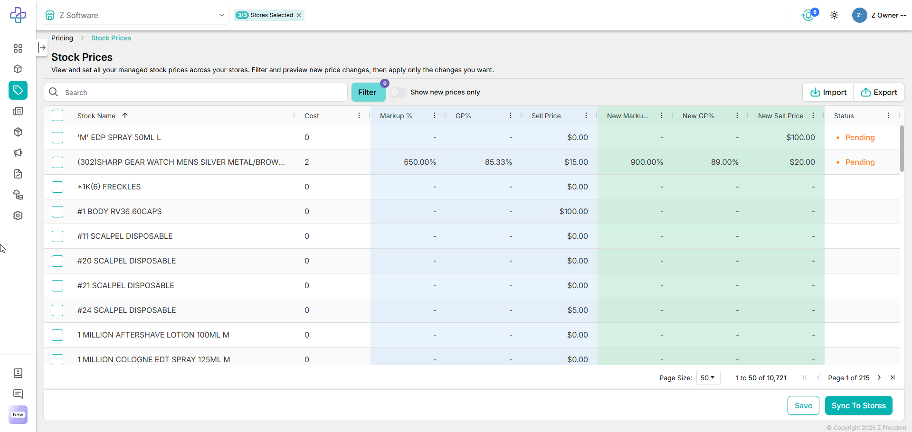This screenshot has height=432, width=912.
Task: Go to the next page arrow
Action: coord(879,377)
